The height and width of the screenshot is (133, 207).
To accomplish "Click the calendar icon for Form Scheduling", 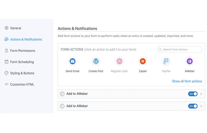I will [x=7, y=62].
